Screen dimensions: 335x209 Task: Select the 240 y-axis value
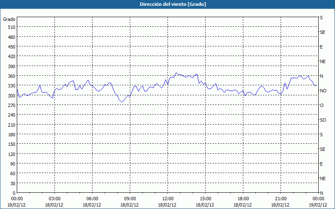click(12, 115)
